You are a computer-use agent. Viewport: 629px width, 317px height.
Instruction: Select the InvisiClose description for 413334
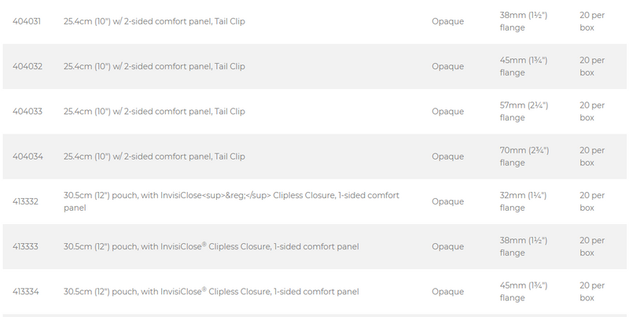(211, 292)
